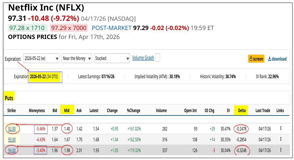Sort by the Delta column header

(x=241, y=111)
